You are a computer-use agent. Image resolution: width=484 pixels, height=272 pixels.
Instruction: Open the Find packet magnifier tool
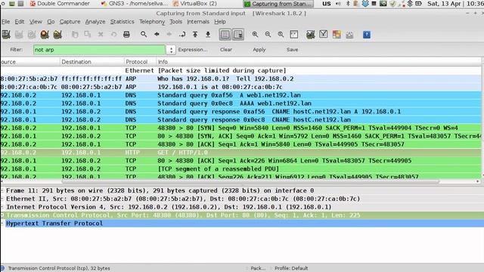144,34
